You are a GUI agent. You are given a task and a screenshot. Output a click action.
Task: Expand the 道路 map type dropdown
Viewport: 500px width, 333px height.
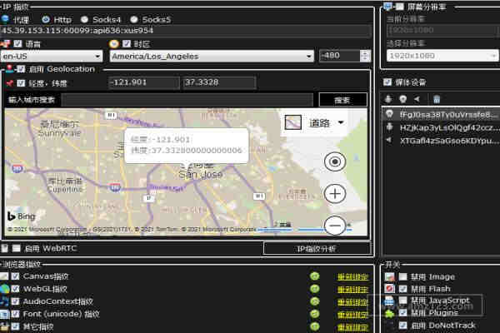(x=341, y=122)
